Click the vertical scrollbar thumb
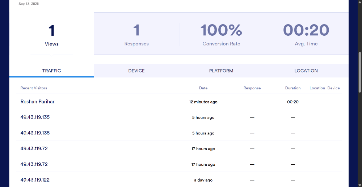Image resolution: width=362 pixels, height=187 pixels. click(360, 72)
